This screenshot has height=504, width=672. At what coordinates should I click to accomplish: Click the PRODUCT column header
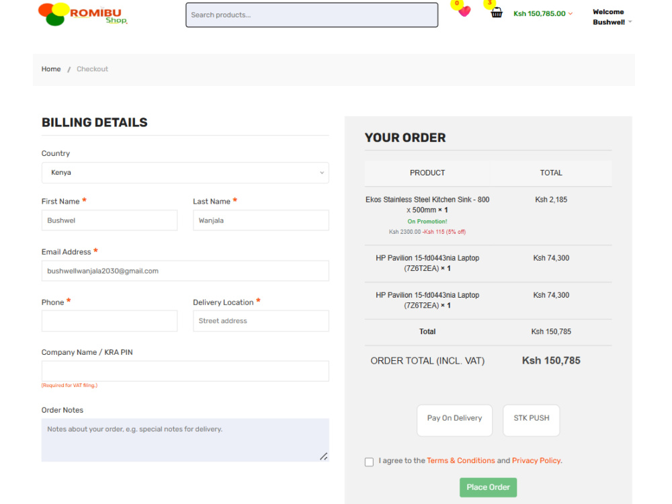click(427, 173)
